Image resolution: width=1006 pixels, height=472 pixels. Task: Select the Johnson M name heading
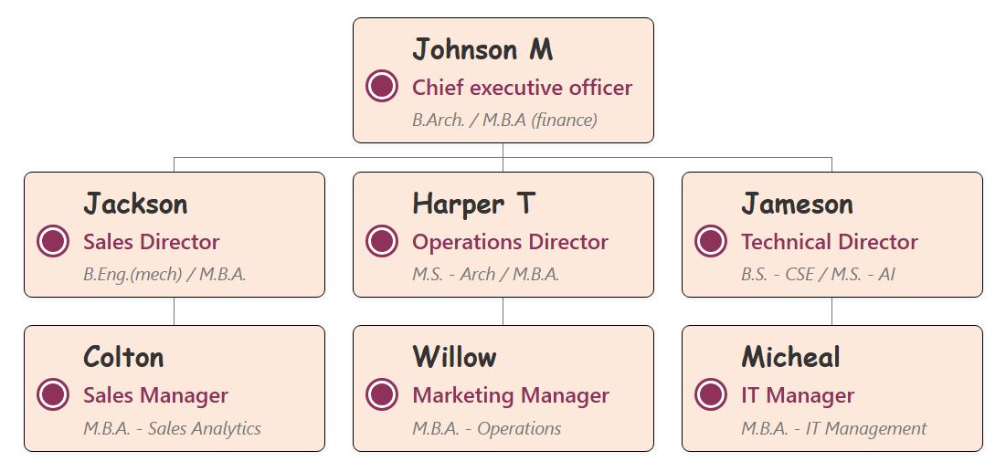pyautogui.click(x=482, y=49)
